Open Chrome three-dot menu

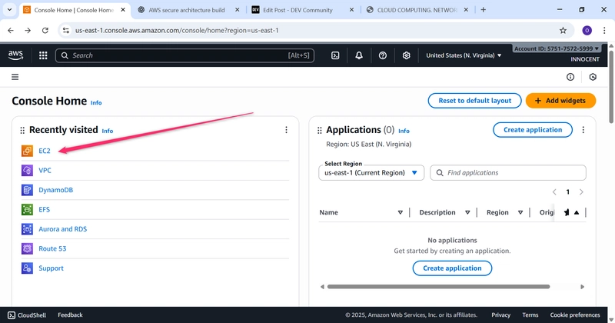click(604, 30)
